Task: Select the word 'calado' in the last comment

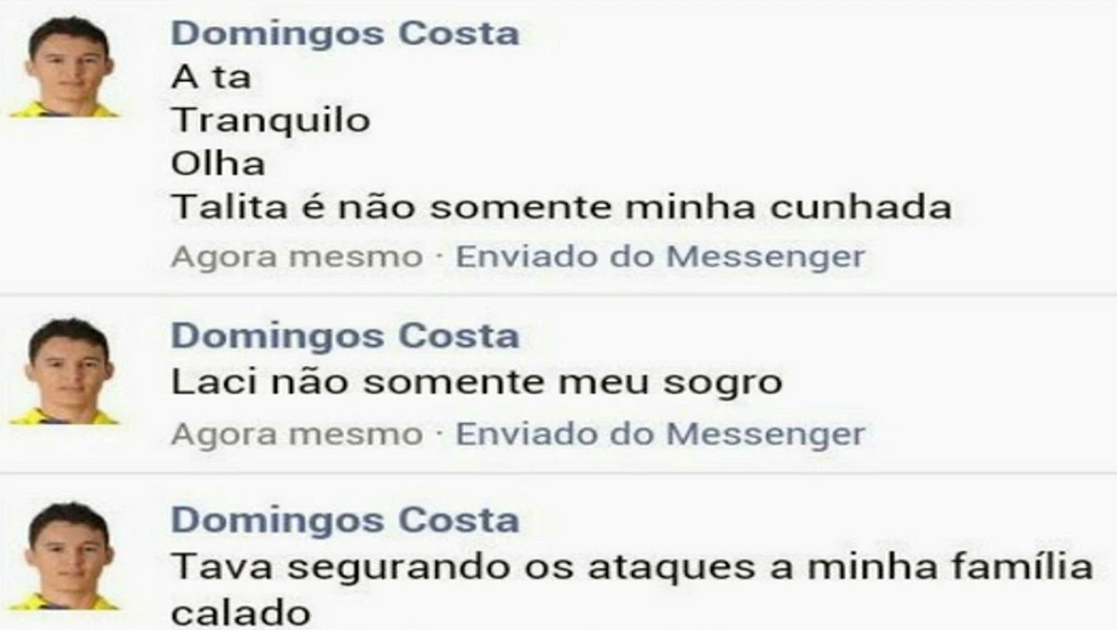Action: click(240, 612)
